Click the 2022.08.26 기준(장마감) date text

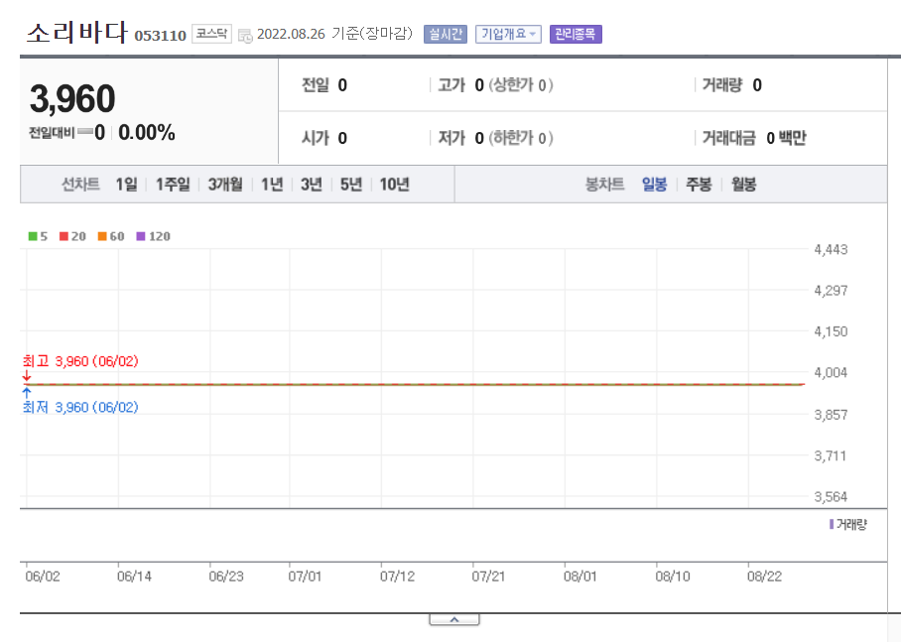(x=335, y=34)
